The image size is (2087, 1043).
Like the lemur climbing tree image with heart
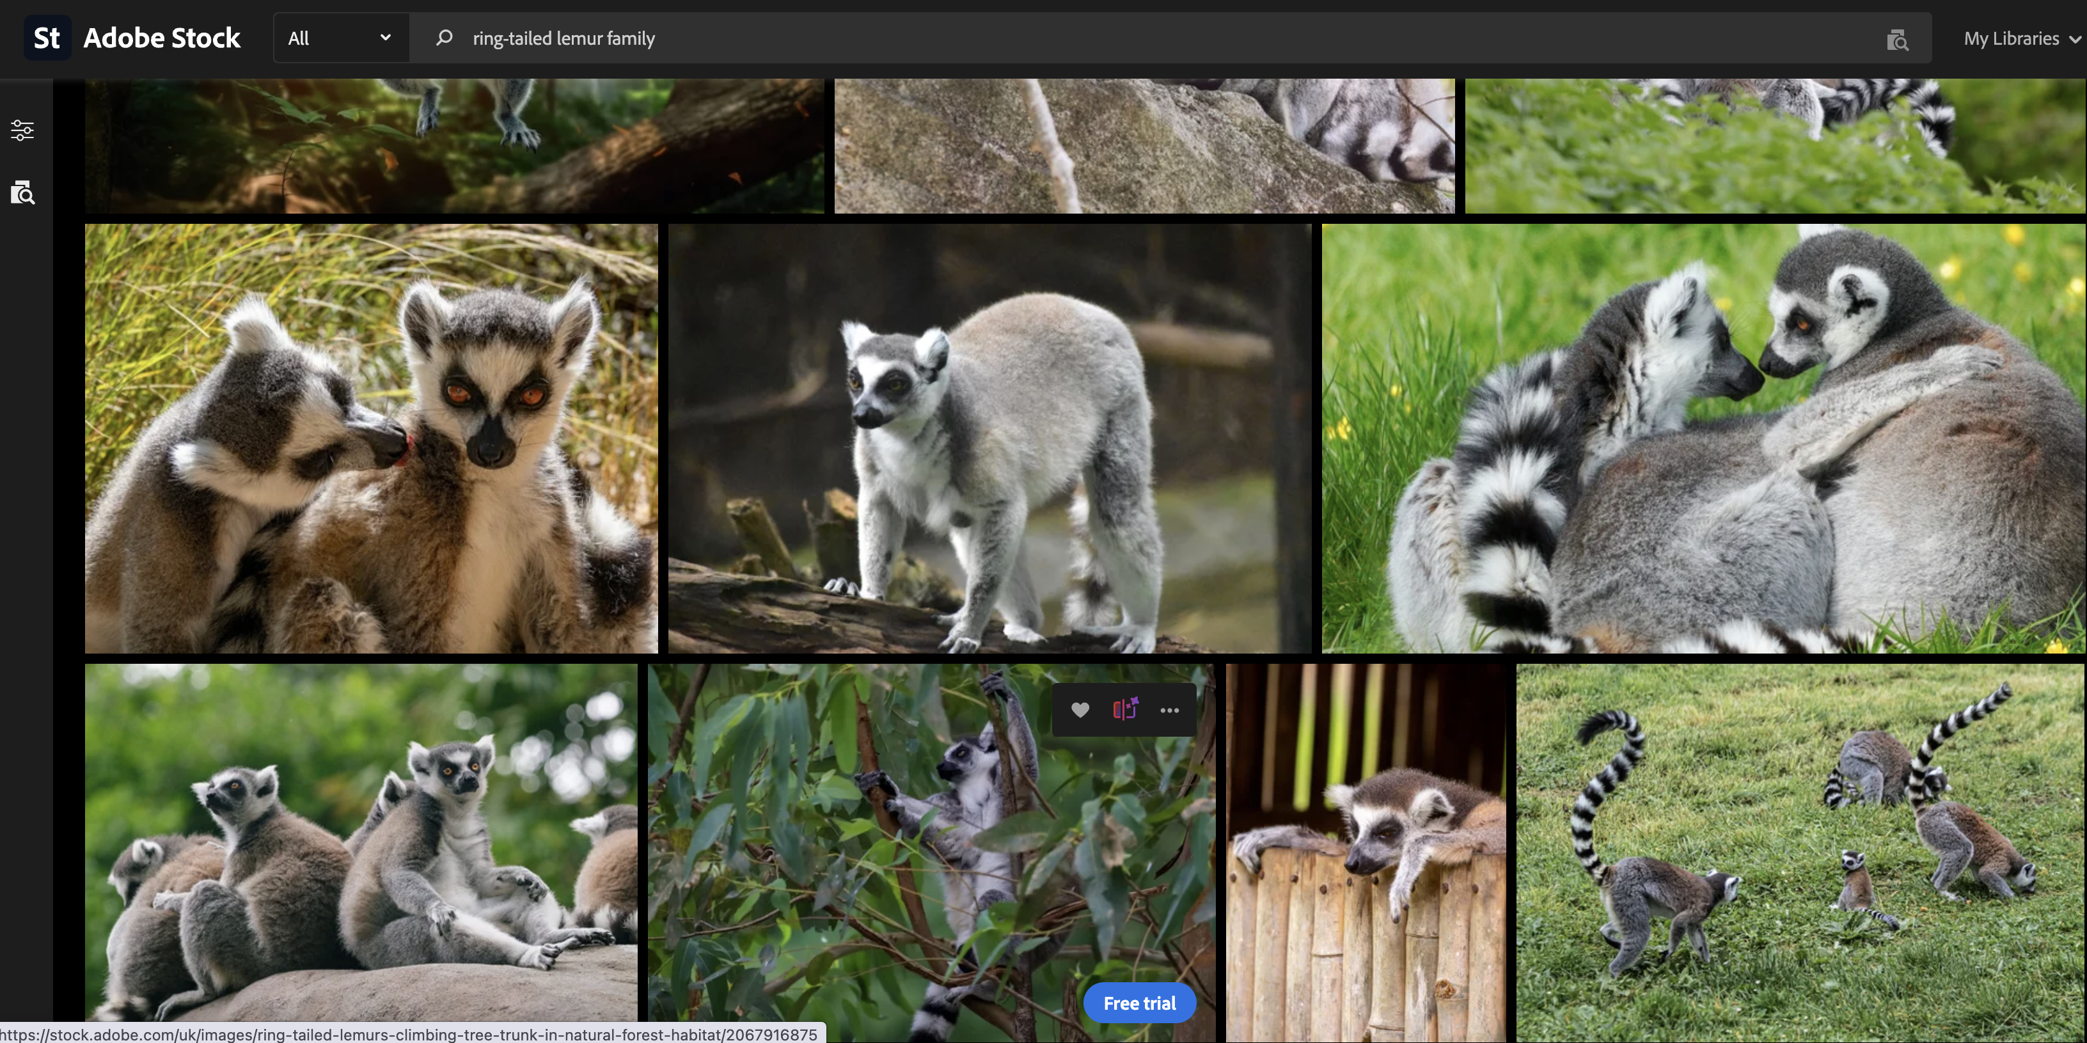pos(1080,709)
